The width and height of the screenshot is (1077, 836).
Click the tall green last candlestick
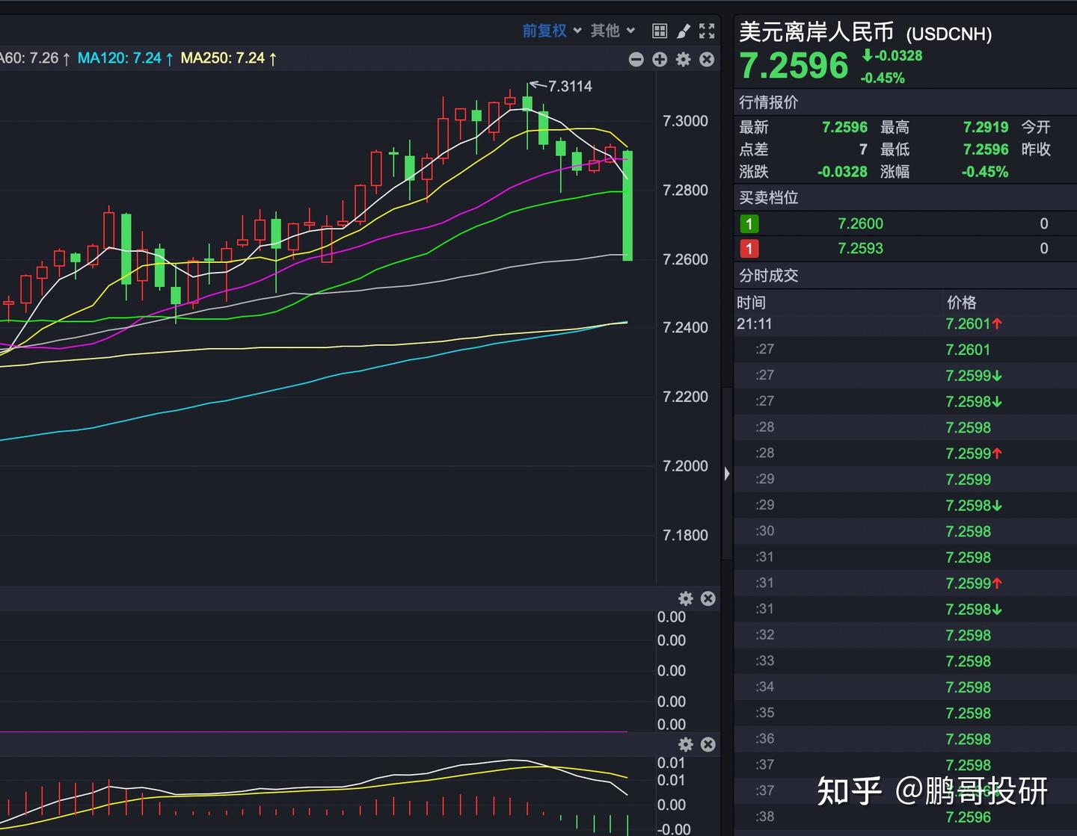628,205
